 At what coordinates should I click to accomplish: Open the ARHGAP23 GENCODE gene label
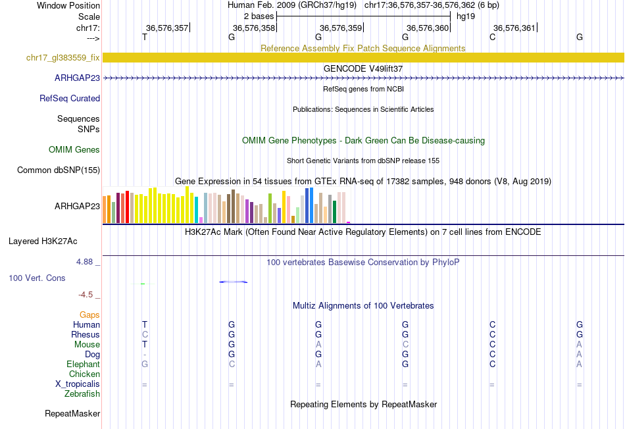pos(77,78)
